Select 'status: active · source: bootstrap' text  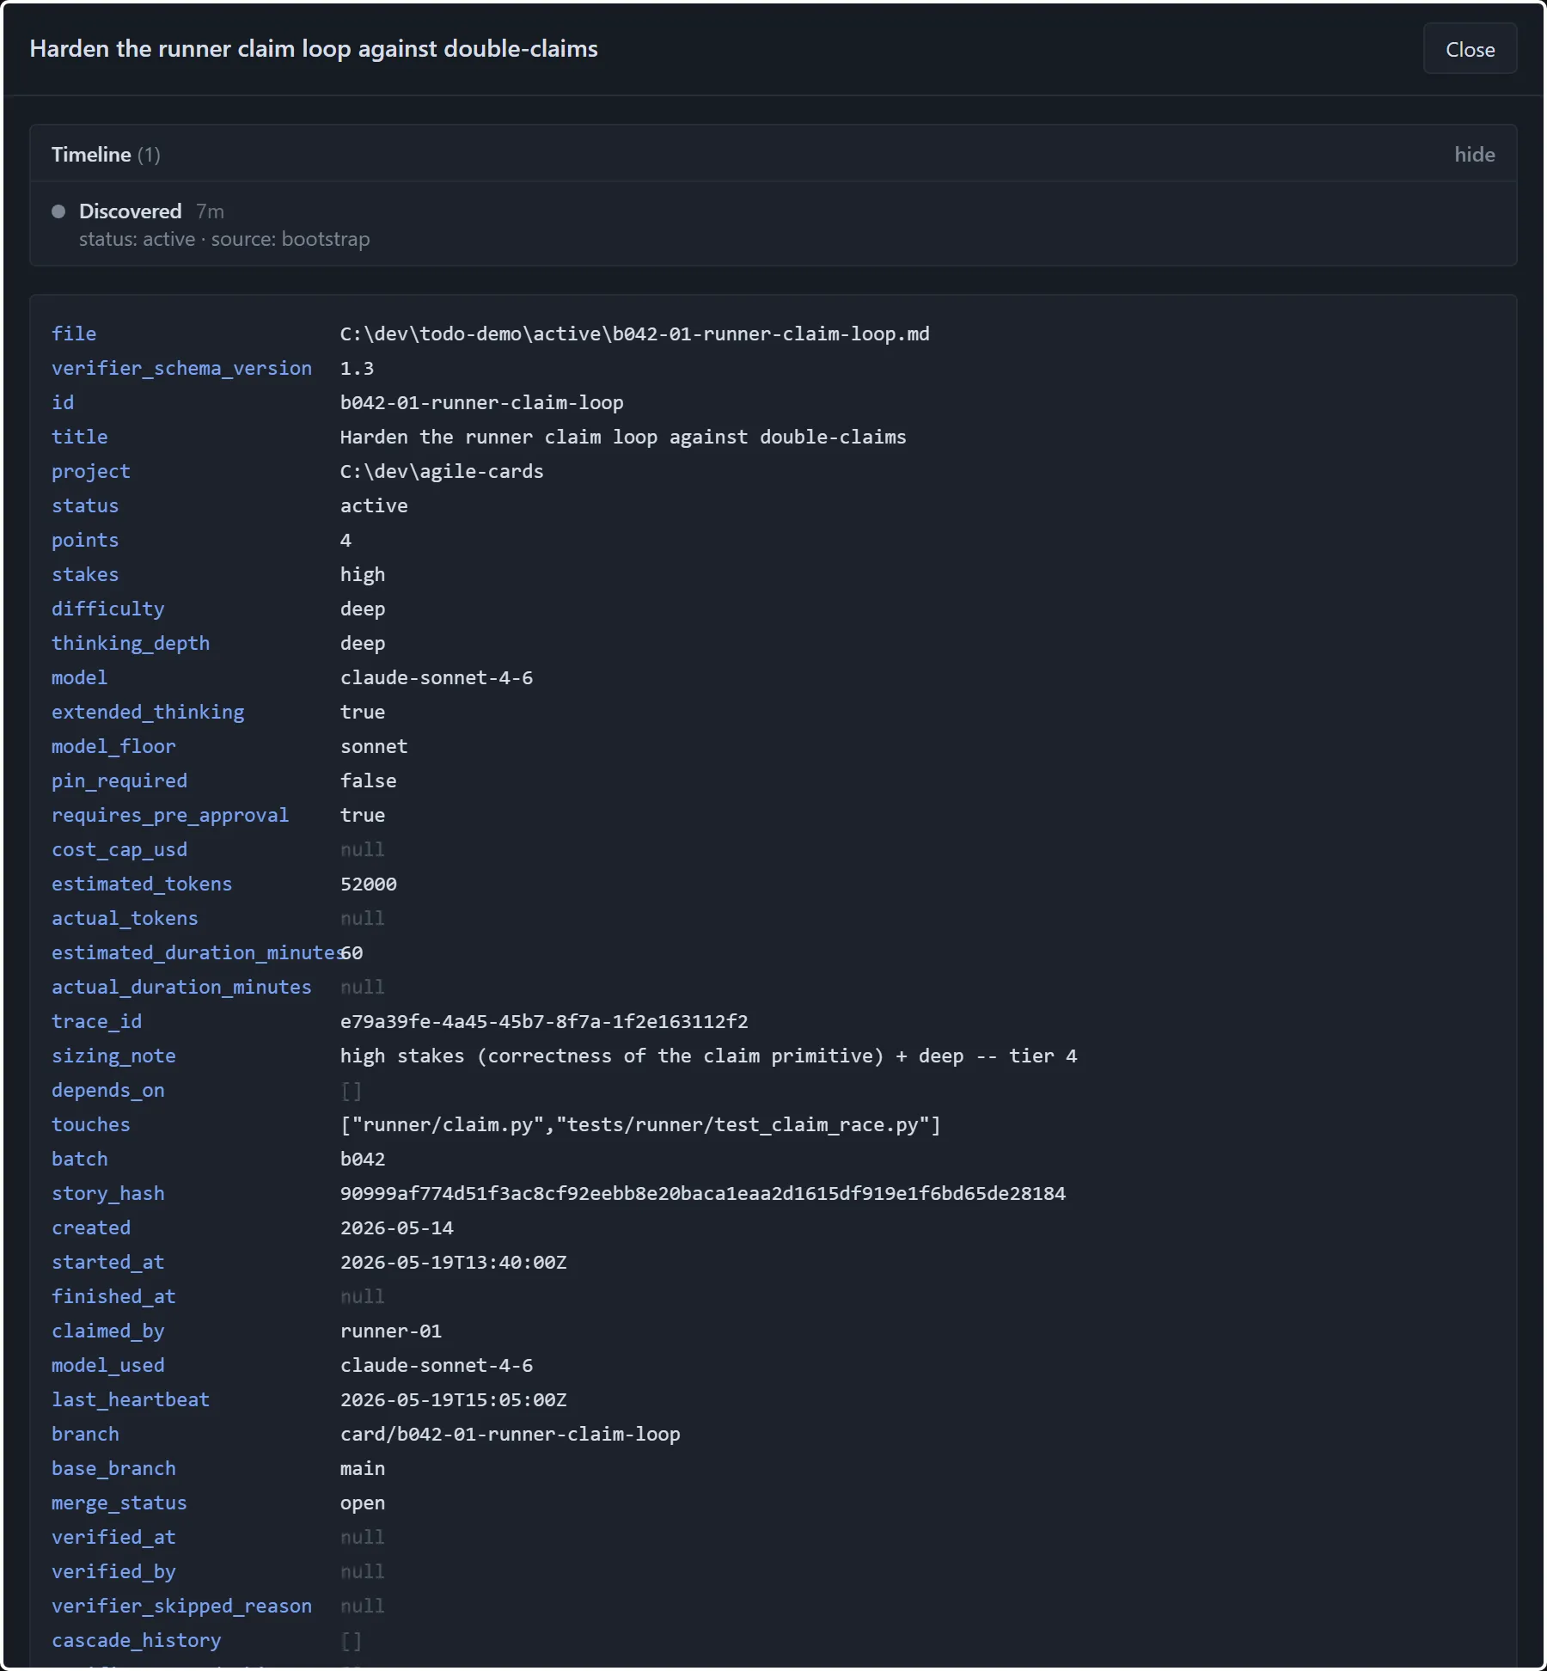coord(224,239)
